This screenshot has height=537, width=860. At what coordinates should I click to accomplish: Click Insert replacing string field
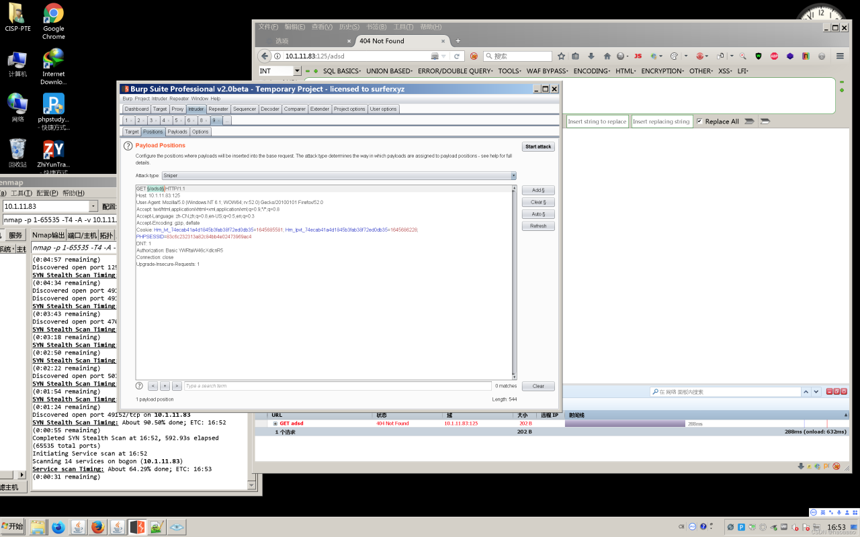pyautogui.click(x=661, y=121)
